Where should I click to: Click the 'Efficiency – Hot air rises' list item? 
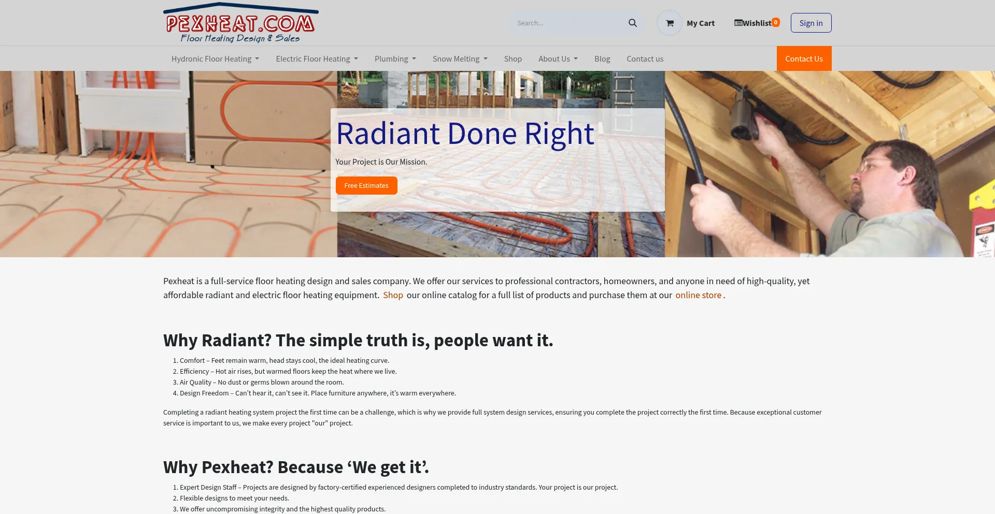pos(288,371)
